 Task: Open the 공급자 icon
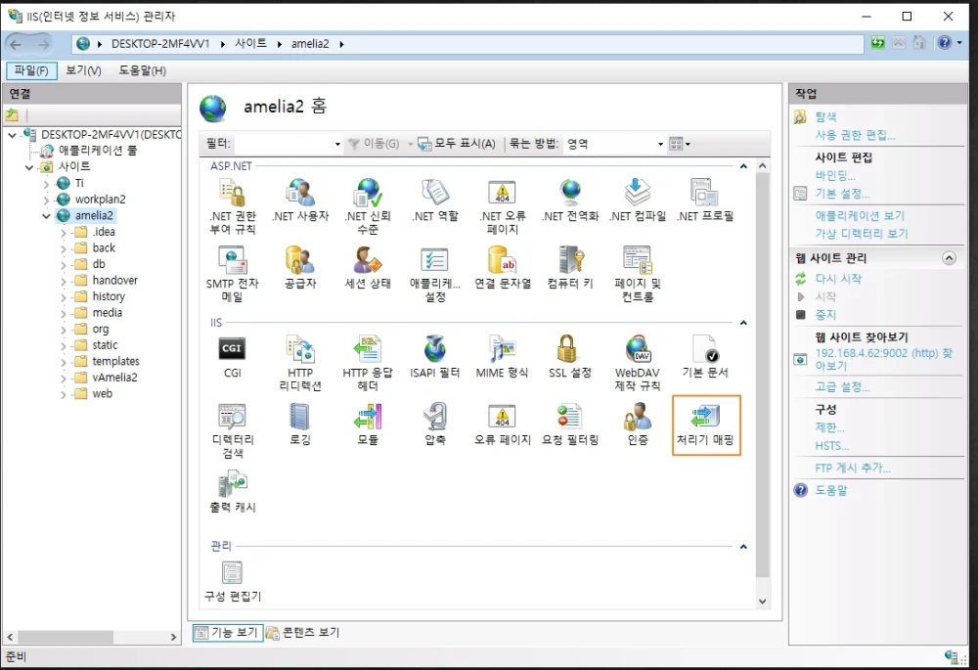(x=300, y=268)
